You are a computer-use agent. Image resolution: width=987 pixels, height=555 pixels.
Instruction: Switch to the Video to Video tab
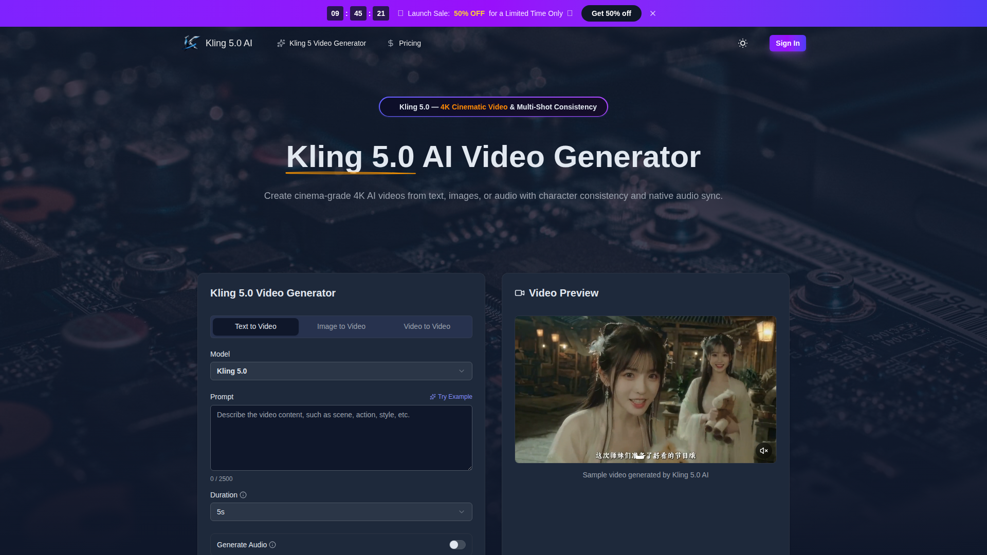point(427,326)
